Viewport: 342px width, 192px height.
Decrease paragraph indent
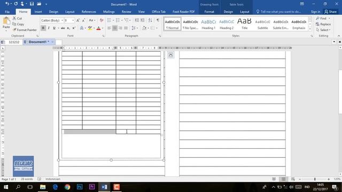pos(137,20)
